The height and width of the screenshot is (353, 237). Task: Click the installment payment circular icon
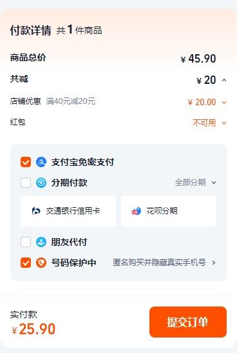click(41, 183)
